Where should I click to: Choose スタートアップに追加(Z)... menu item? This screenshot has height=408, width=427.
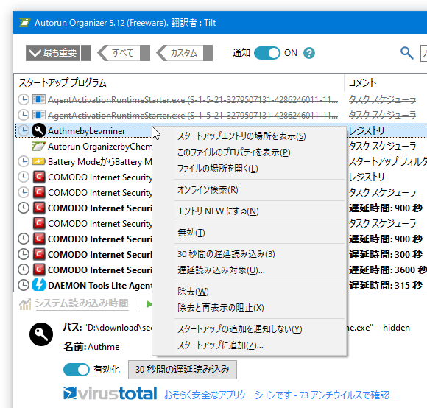tap(220, 345)
